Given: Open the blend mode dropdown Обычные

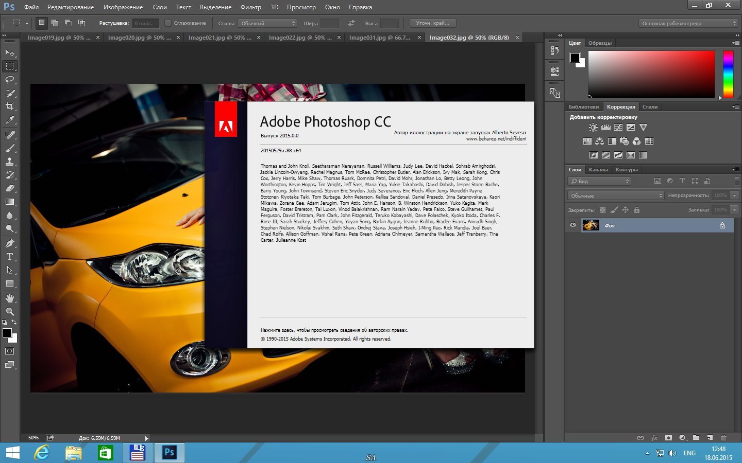Looking at the screenshot, I should 616,195.
